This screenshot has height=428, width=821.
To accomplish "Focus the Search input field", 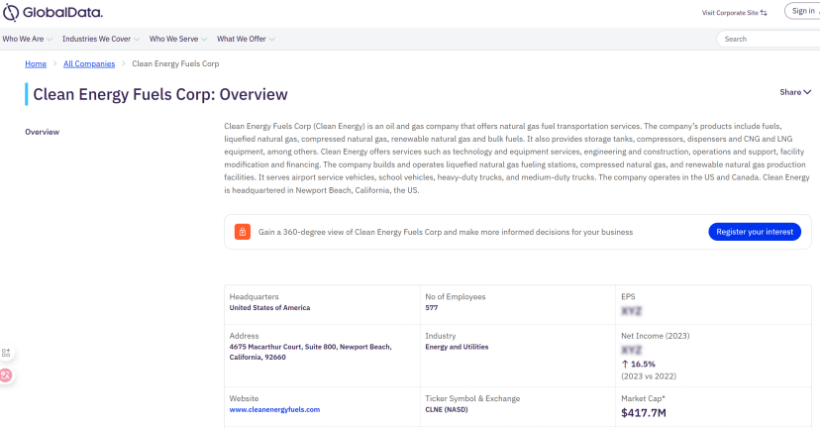I will click(x=768, y=40).
